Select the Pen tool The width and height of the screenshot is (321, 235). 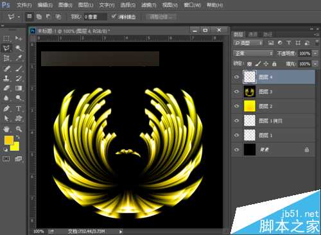(6, 109)
